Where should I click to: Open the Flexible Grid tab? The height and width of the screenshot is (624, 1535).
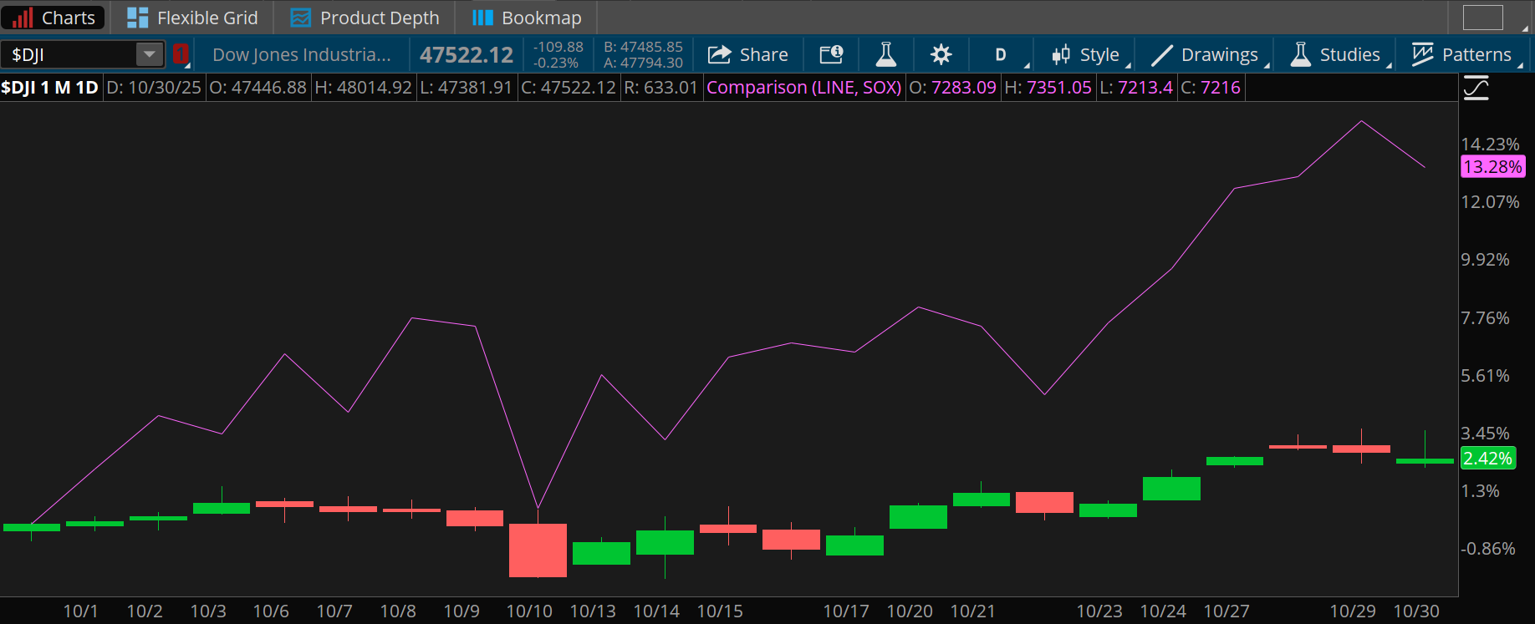pos(193,18)
